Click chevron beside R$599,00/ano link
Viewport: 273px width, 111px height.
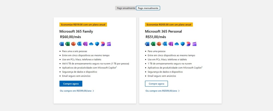pos(93,91)
